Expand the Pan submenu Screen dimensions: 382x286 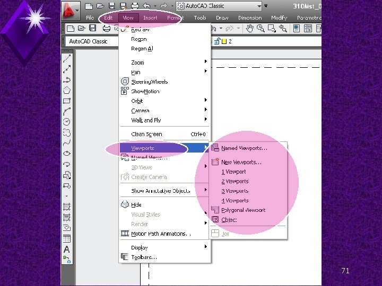click(164, 72)
